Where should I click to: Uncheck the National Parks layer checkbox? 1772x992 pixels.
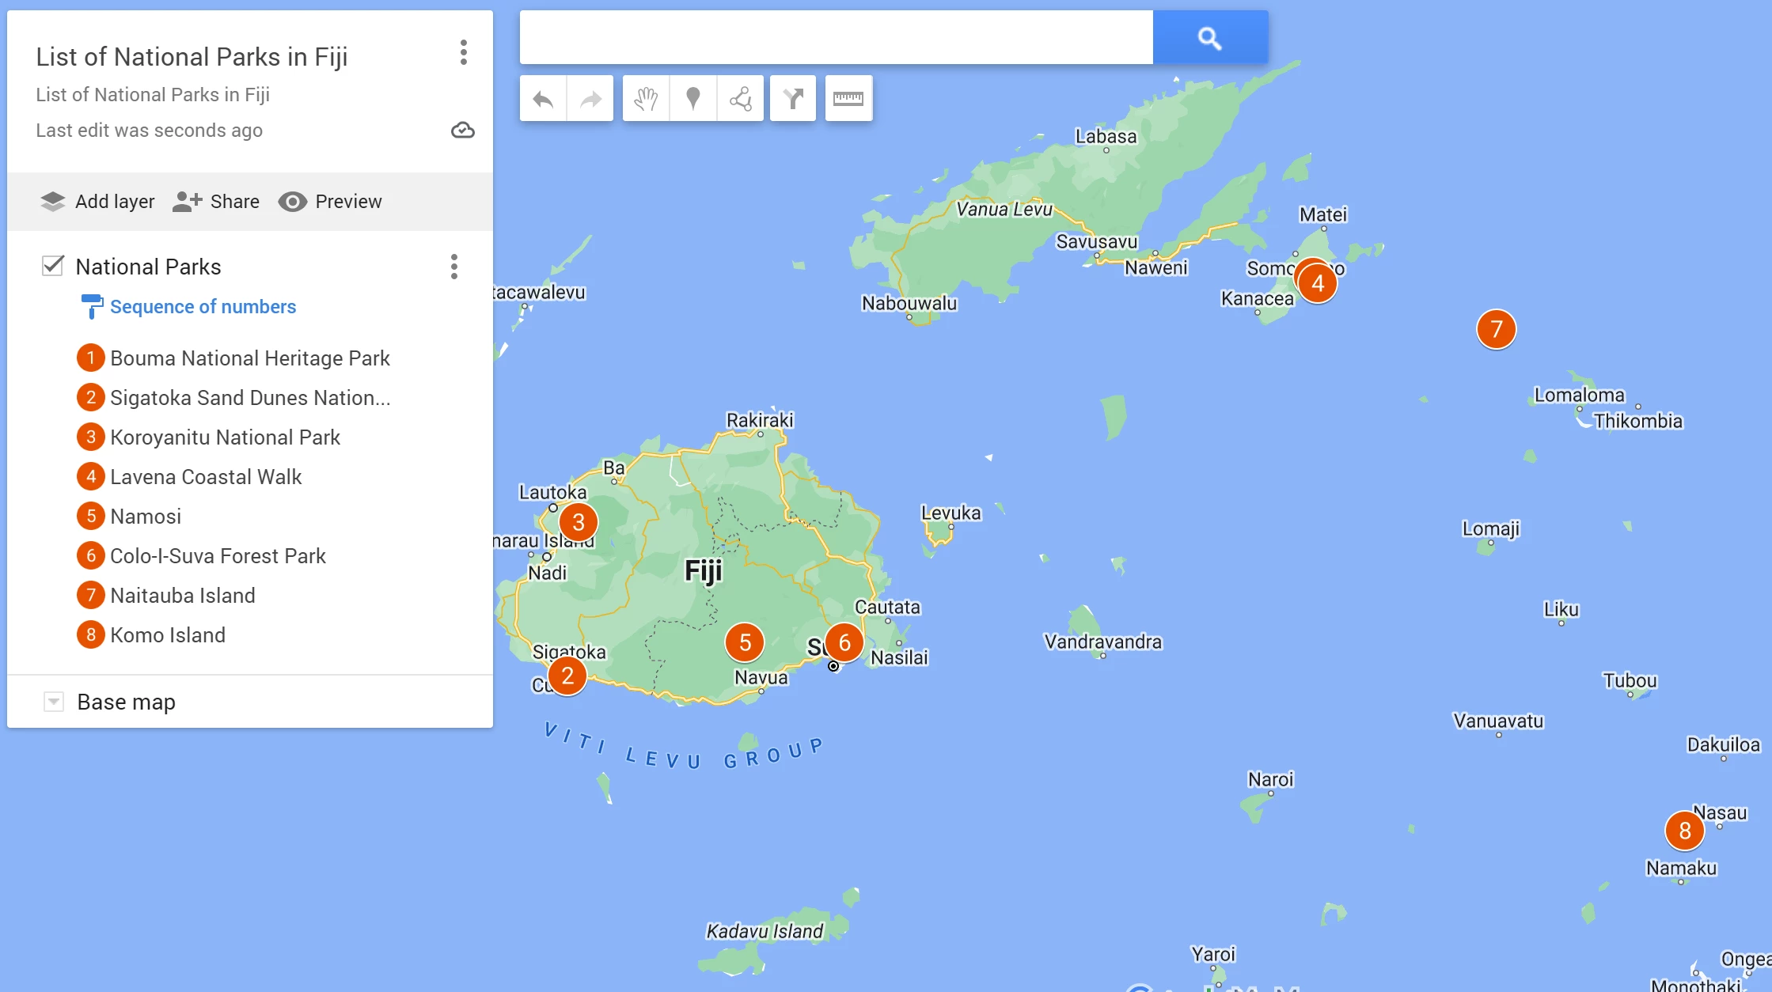pos(53,266)
